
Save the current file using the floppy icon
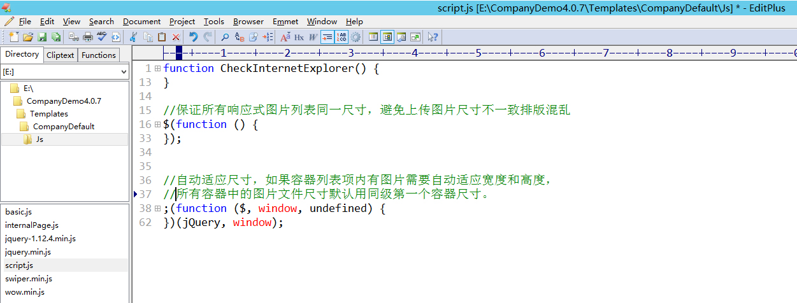pyautogui.click(x=43, y=37)
